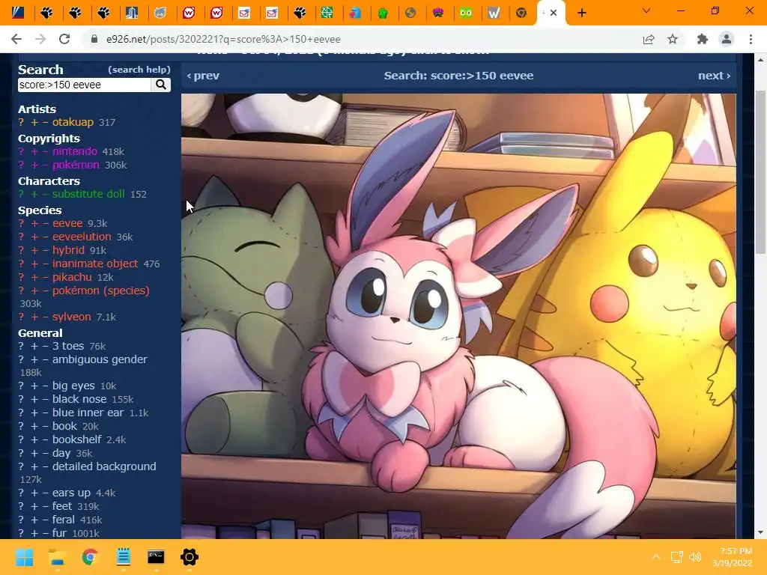Close the active e926 tab
The width and height of the screenshot is (767, 575).
554,13
